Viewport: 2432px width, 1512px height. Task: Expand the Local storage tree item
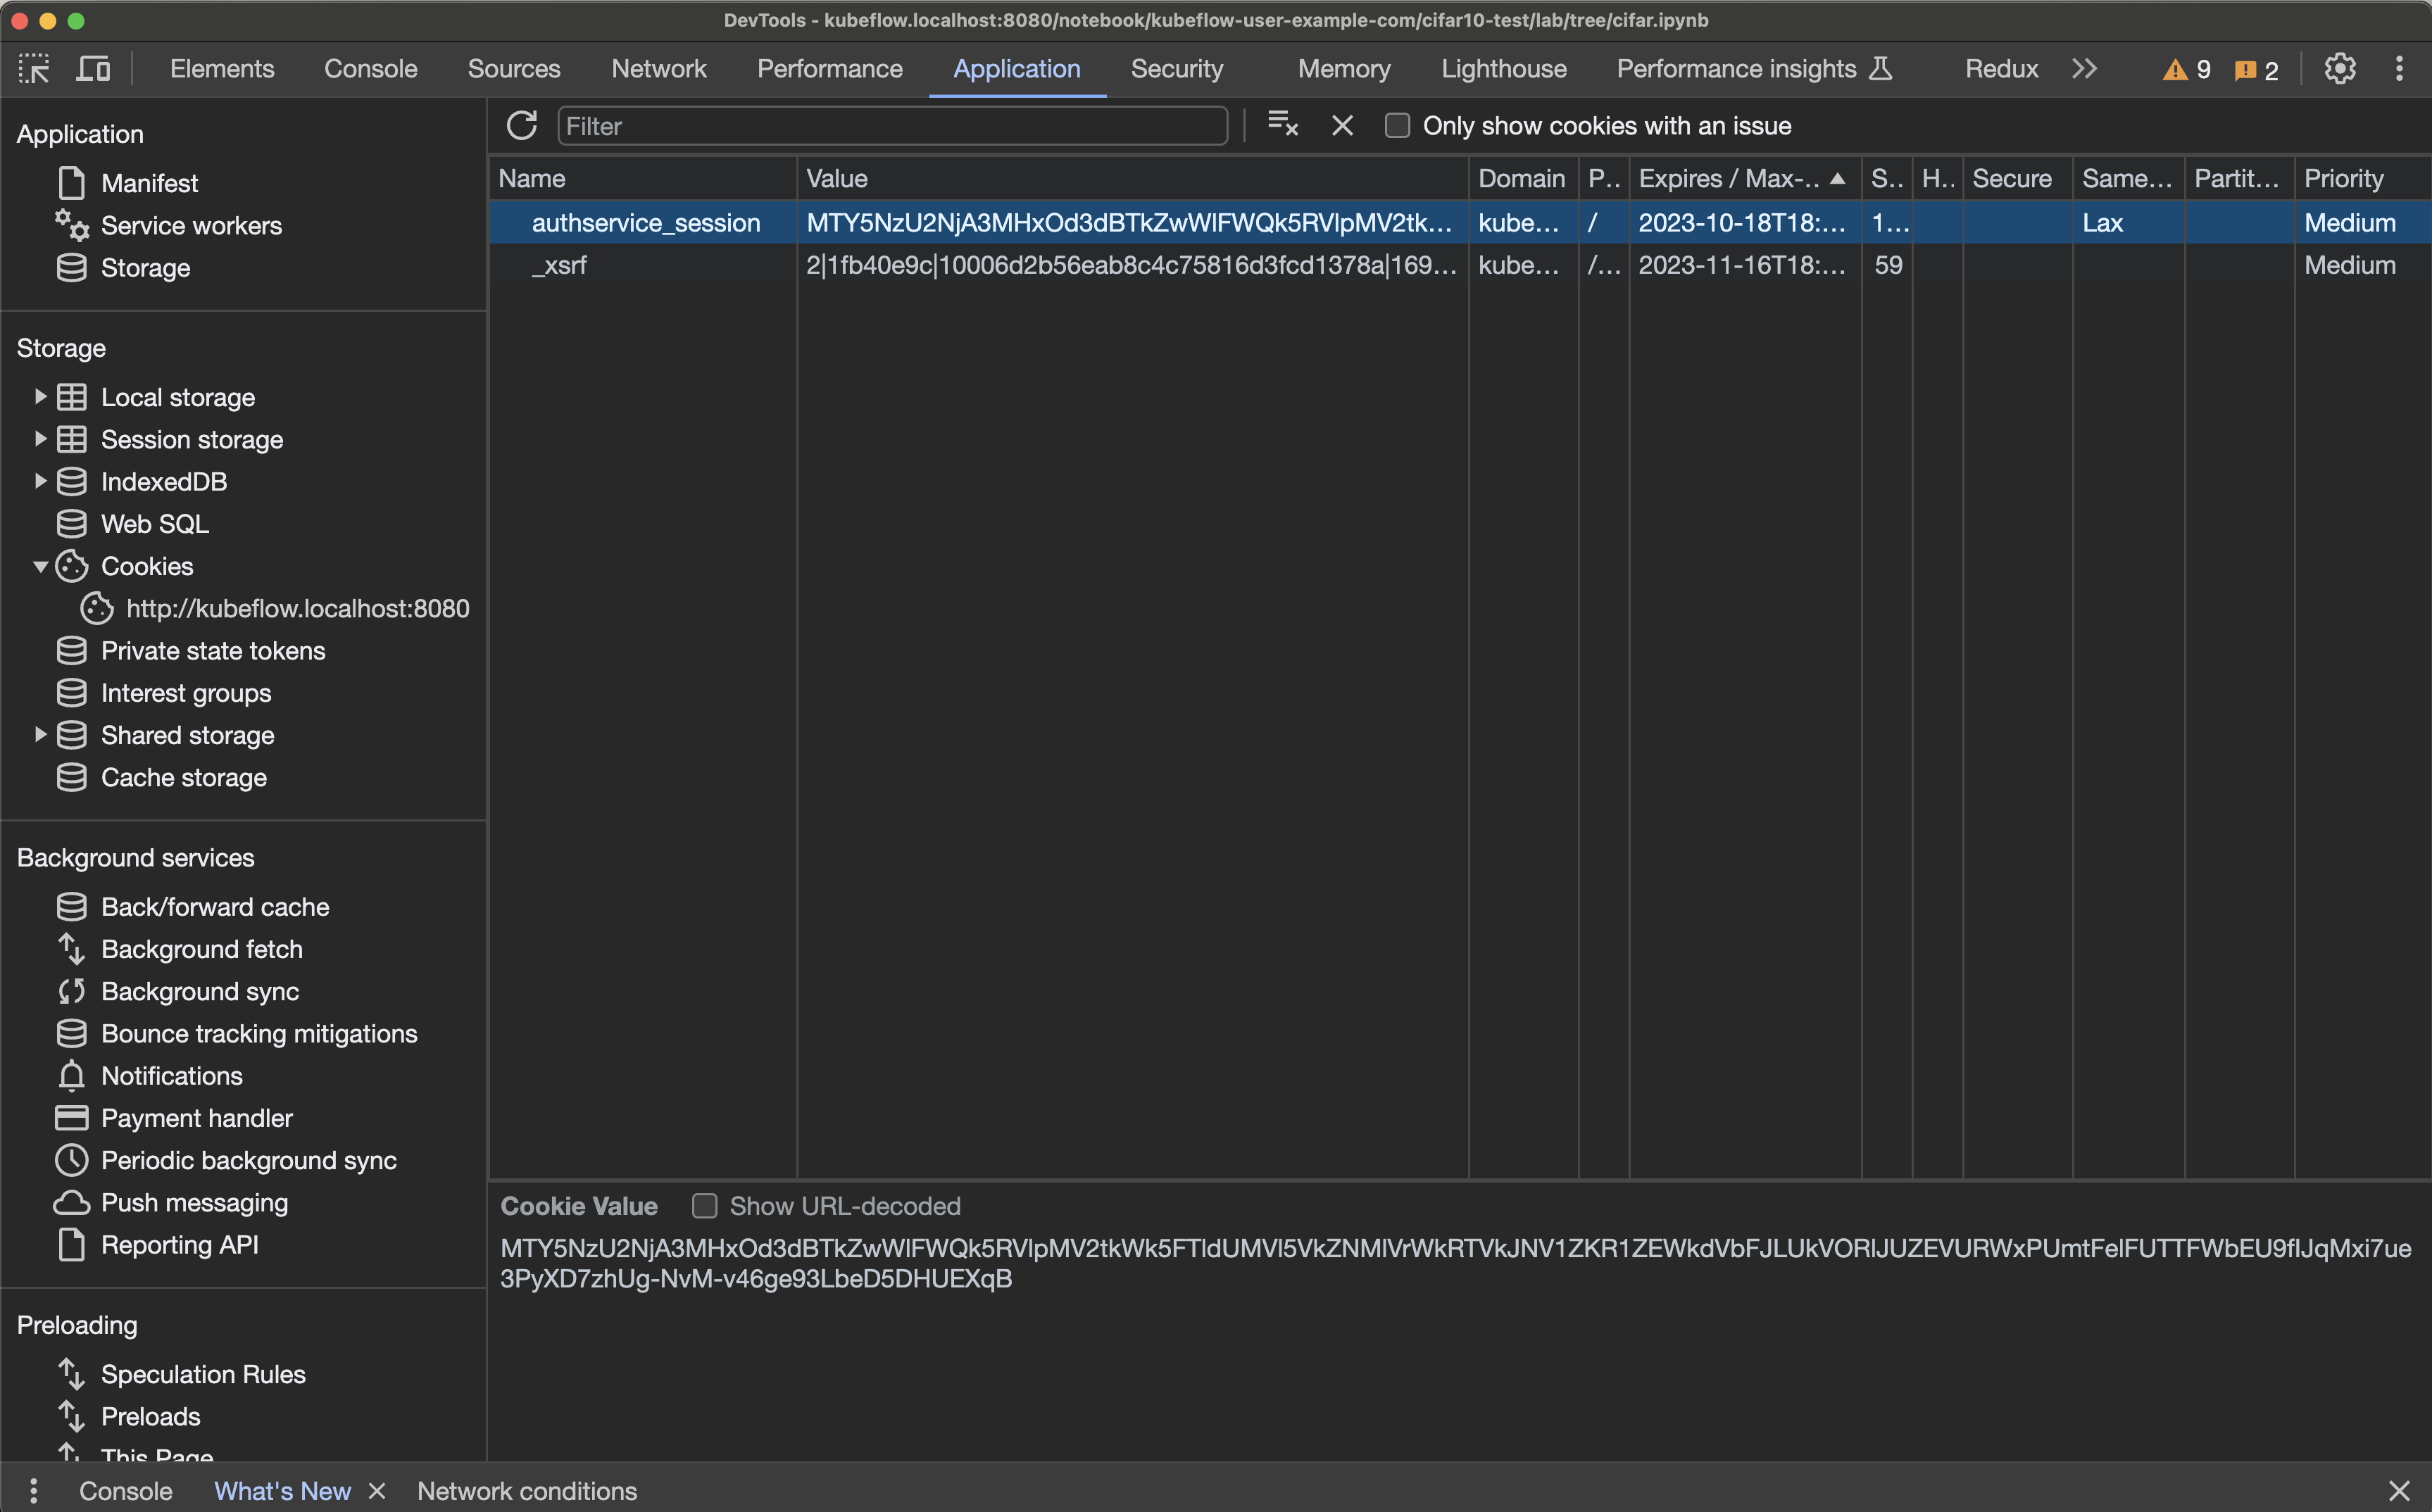click(x=41, y=397)
